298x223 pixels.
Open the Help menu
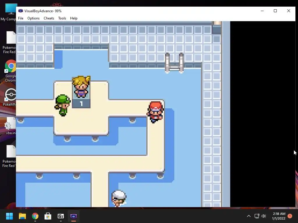[74, 18]
